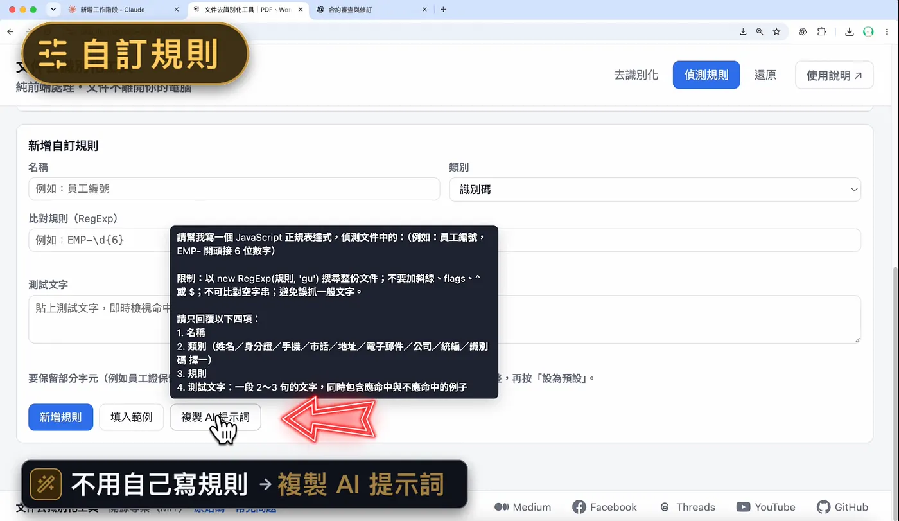Open the Threads footer link
This screenshot has width=899, height=521.
(687, 507)
